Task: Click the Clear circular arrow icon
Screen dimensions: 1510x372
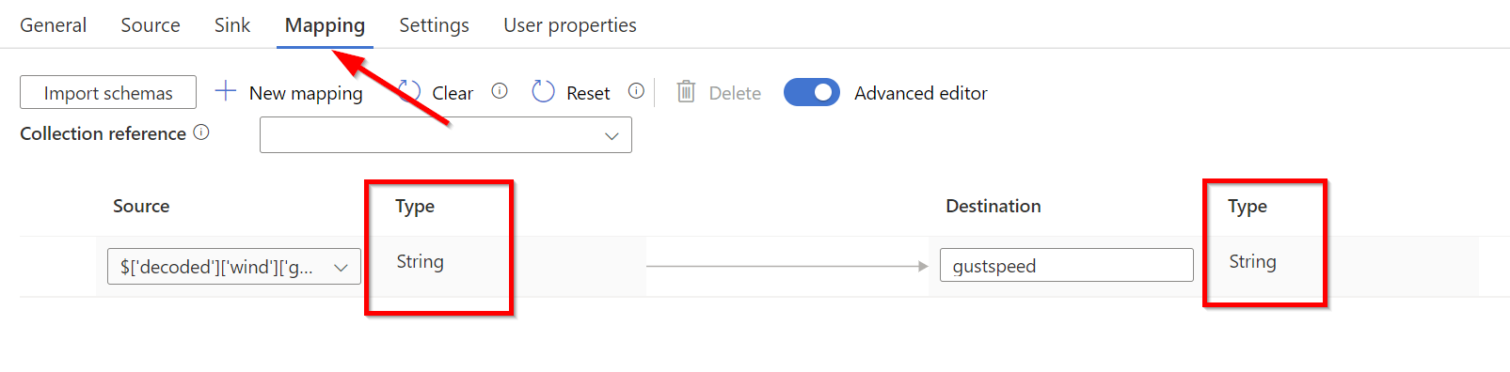Action: tap(409, 91)
